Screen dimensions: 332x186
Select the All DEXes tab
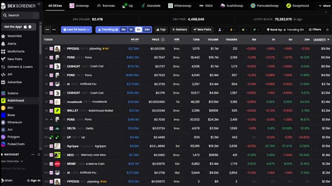point(55,6)
